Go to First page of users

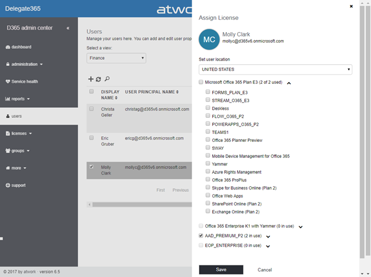coord(161,190)
